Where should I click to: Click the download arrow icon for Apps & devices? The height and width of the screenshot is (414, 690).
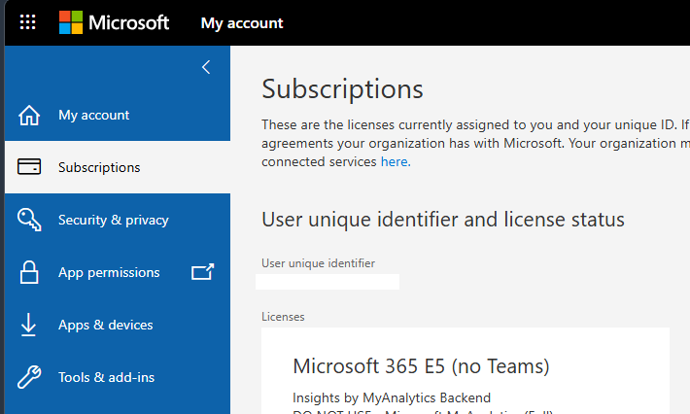(x=28, y=325)
